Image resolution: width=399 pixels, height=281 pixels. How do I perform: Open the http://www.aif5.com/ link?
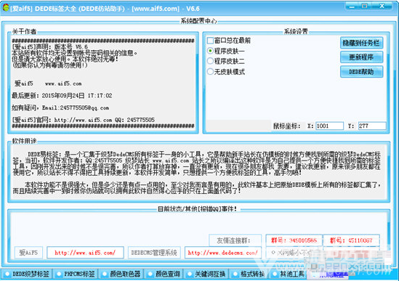85,253
